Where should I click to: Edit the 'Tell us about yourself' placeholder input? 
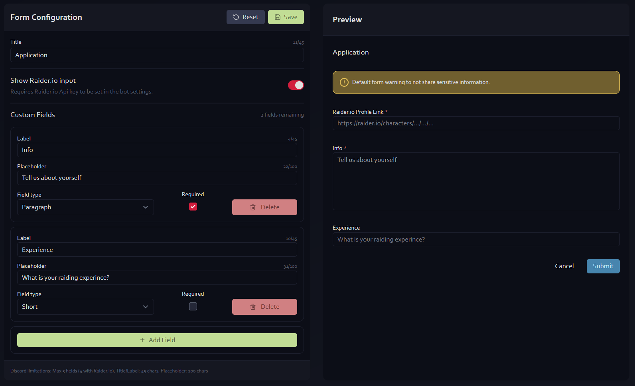click(157, 178)
